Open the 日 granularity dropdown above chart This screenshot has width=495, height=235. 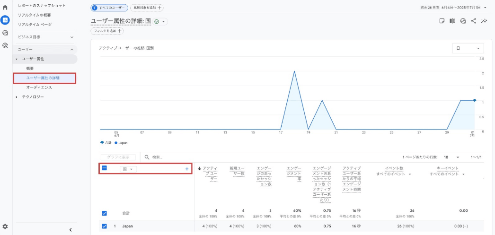468,48
